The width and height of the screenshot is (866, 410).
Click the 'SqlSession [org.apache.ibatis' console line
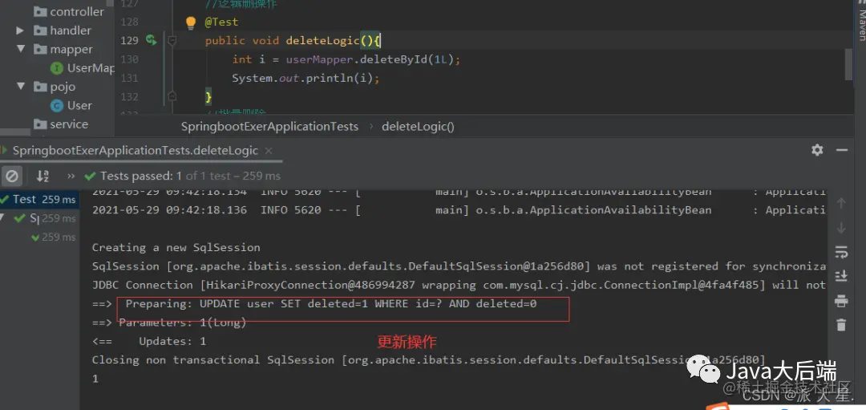pyautogui.click(x=459, y=266)
